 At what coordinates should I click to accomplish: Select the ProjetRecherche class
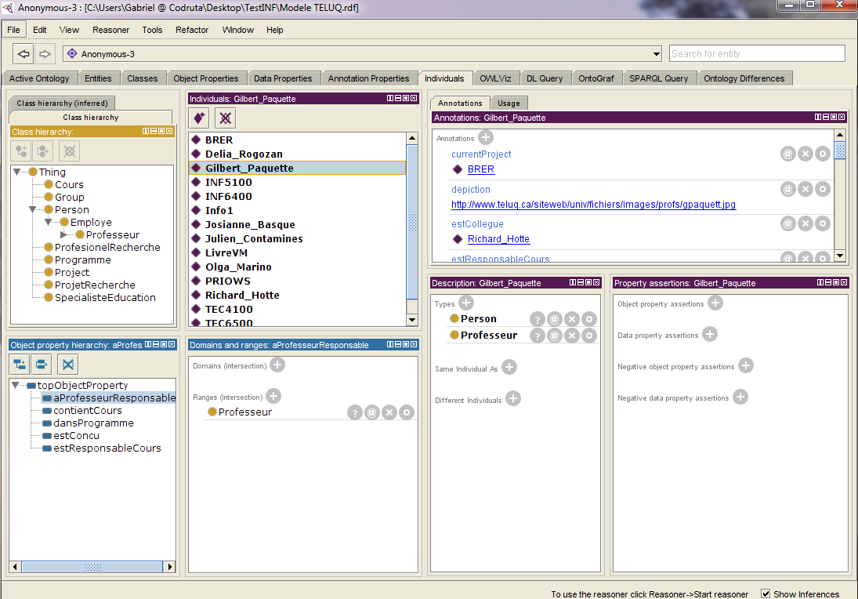pos(95,285)
